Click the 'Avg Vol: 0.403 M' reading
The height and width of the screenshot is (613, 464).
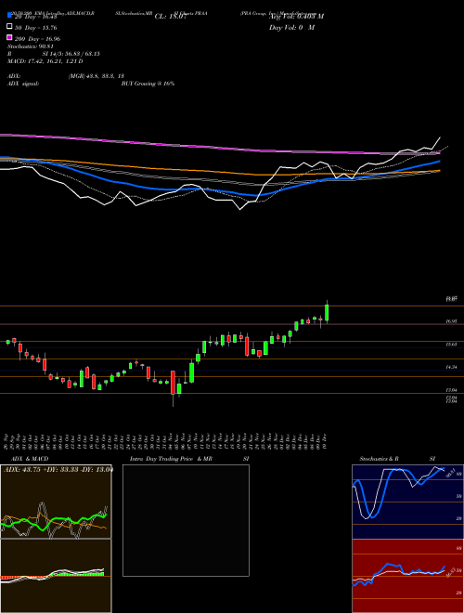pos(296,17)
